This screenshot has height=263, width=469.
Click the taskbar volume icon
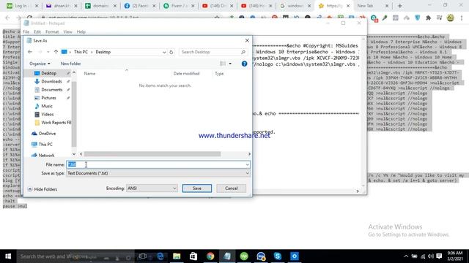point(430,256)
